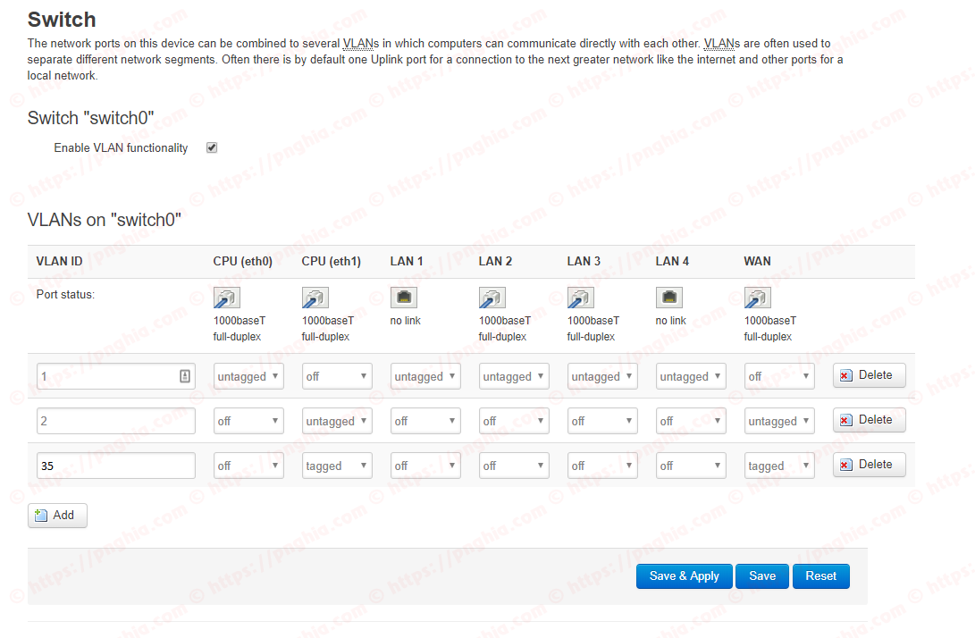Screen dimensions: 975x638
Task: Open the VLAN 35 WAN tagged dropdown
Action: click(x=779, y=466)
